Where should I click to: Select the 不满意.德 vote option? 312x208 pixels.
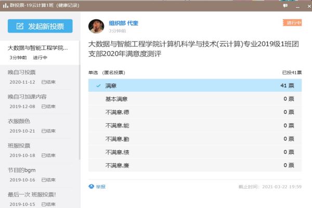pyautogui.click(x=195, y=112)
